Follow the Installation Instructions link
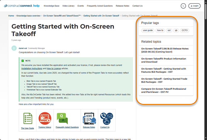 click(x=32, y=69)
